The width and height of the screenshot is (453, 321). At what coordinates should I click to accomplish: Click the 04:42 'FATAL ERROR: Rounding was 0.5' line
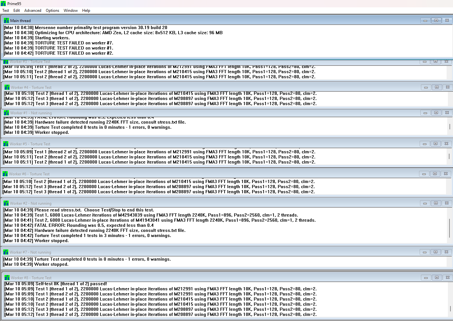(79, 225)
